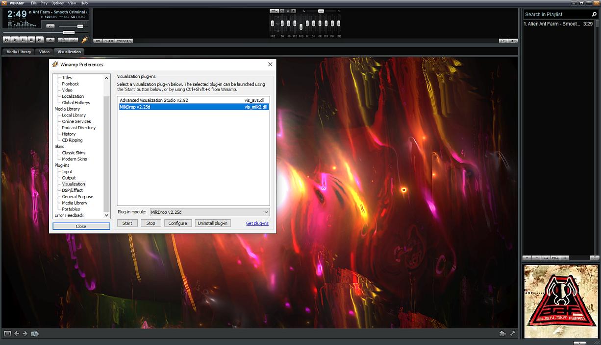This screenshot has height=345, width=601.
Task: Click the Configure button
Action: (177, 223)
